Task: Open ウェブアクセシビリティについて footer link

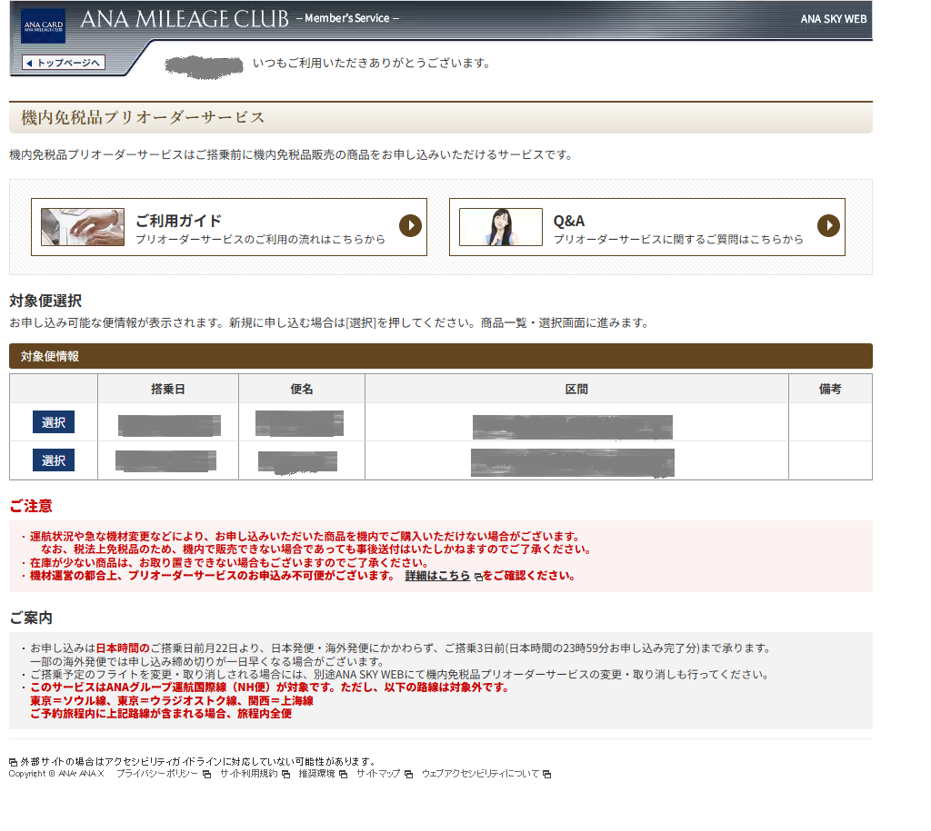Action: [480, 774]
